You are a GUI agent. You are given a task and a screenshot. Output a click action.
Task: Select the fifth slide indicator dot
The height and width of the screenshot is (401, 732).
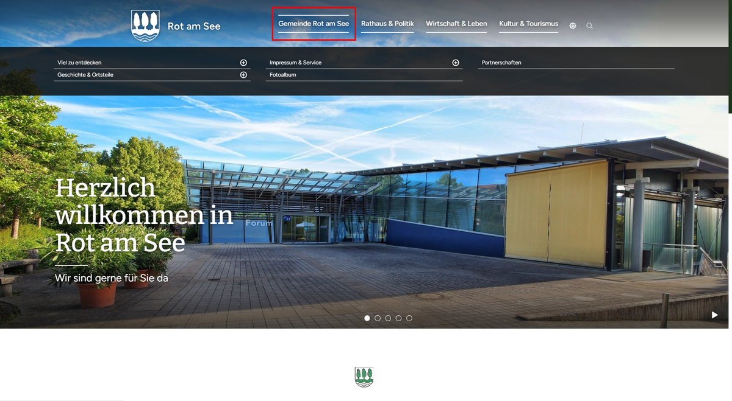pos(409,318)
